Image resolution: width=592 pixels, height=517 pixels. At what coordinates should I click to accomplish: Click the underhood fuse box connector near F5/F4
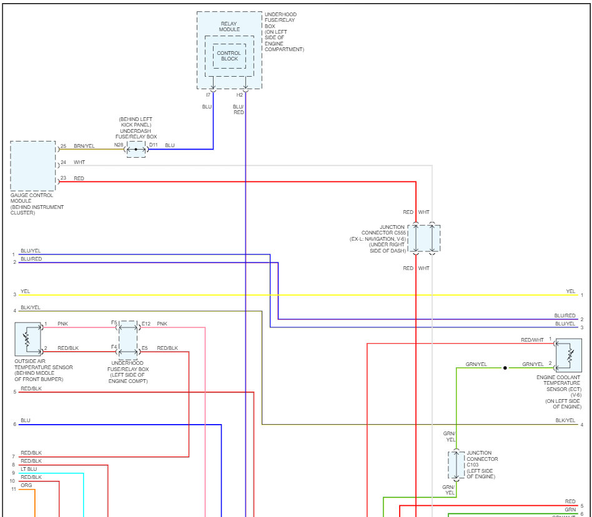click(x=128, y=340)
